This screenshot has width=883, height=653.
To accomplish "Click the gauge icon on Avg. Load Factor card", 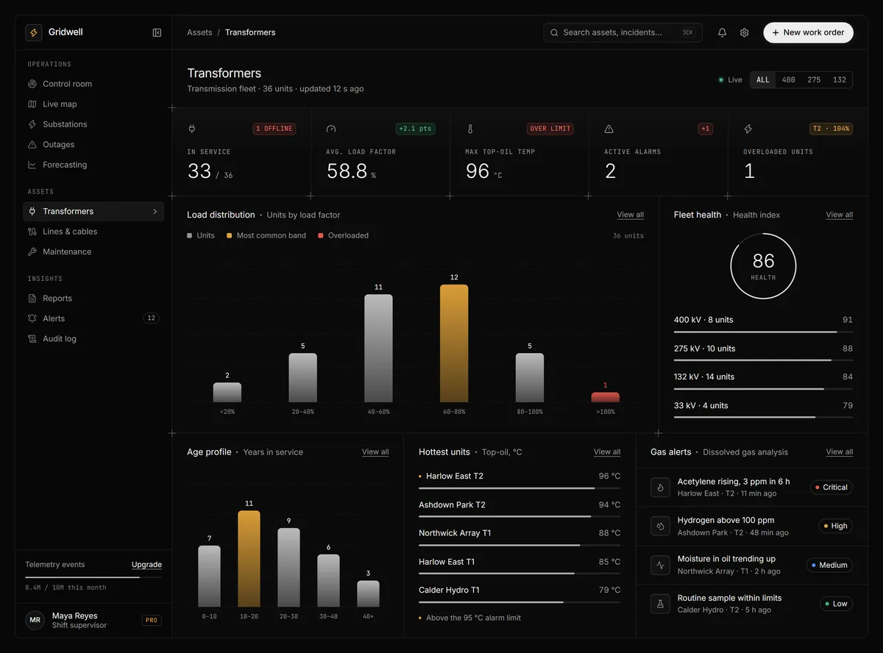I will coord(331,129).
